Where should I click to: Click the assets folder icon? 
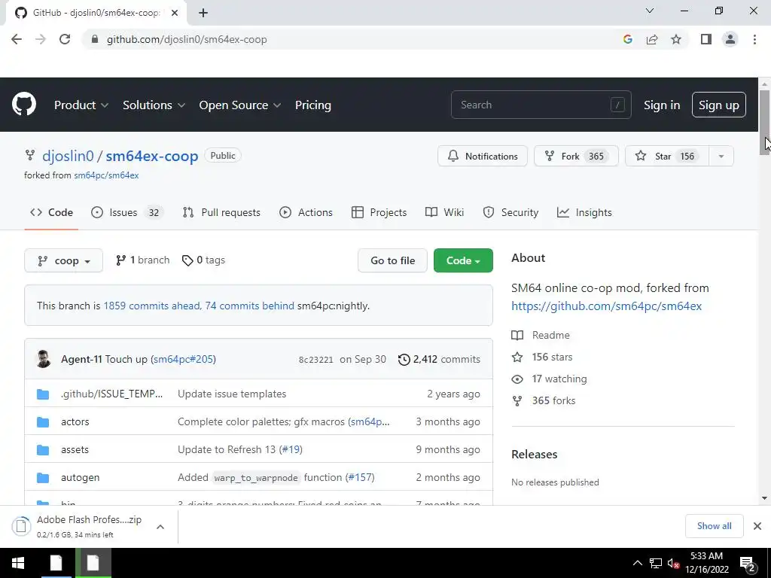point(43,450)
